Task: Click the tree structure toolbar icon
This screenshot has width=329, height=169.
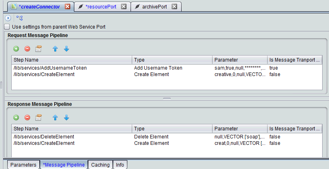Action: (20, 18)
